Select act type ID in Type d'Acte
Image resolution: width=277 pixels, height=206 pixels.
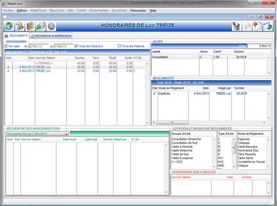[x=219, y=146]
